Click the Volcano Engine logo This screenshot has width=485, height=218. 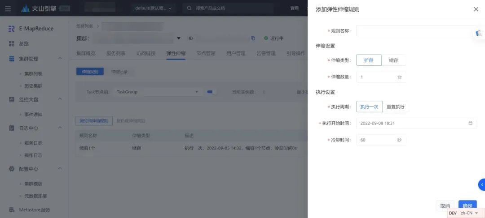39,9
